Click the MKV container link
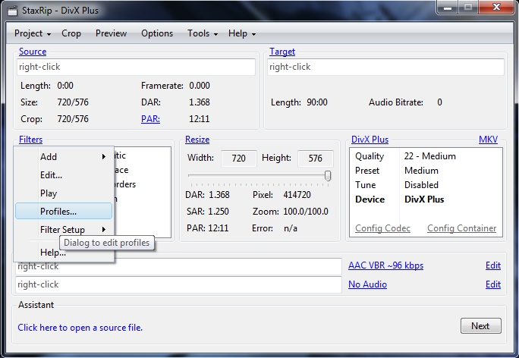Screen dimensions: 519x358 [488, 140]
